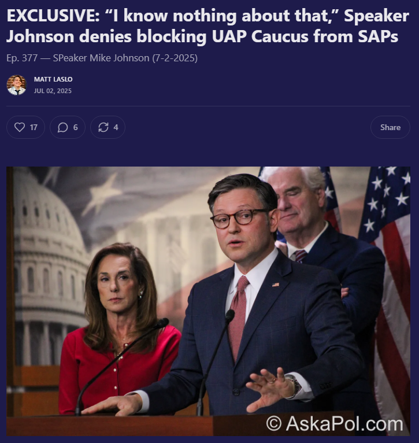Click the EXCLUSIVE headline title
Screen dimensions: 419x443
(x=208, y=26)
